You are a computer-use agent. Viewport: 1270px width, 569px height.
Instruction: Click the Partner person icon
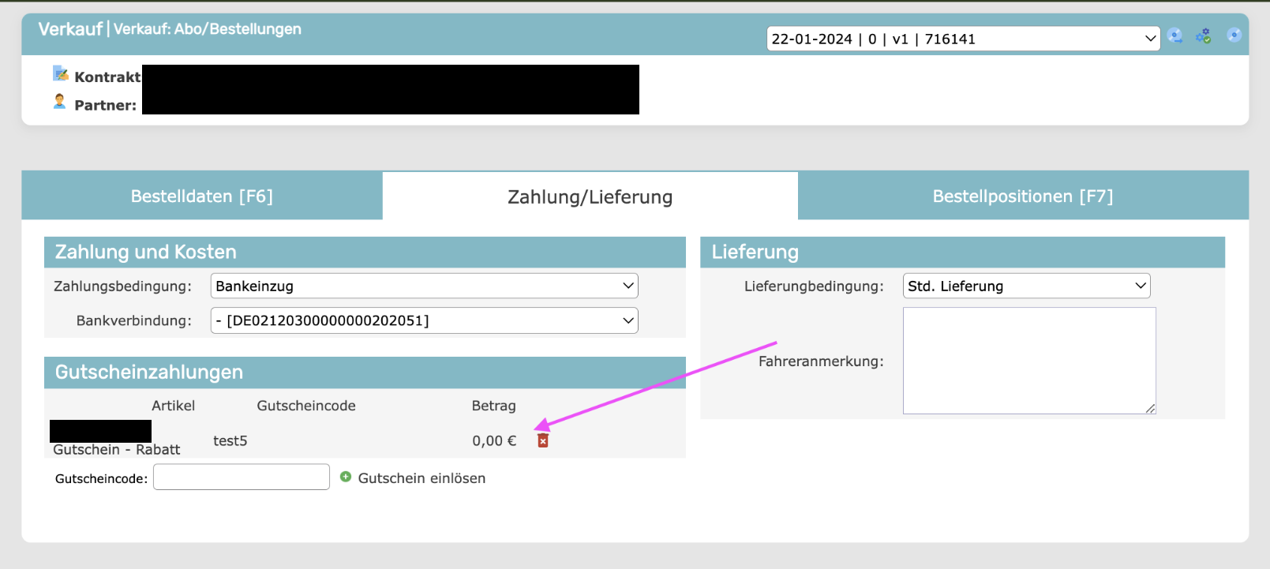59,102
